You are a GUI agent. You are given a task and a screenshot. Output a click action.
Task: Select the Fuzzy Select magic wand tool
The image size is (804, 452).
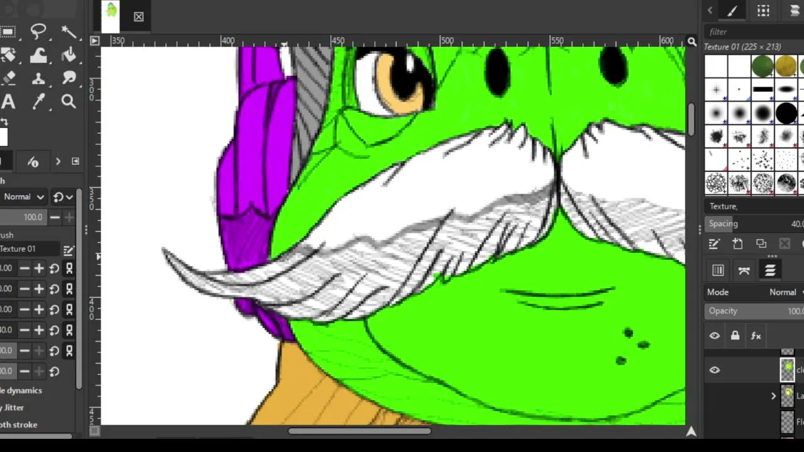pyautogui.click(x=68, y=31)
